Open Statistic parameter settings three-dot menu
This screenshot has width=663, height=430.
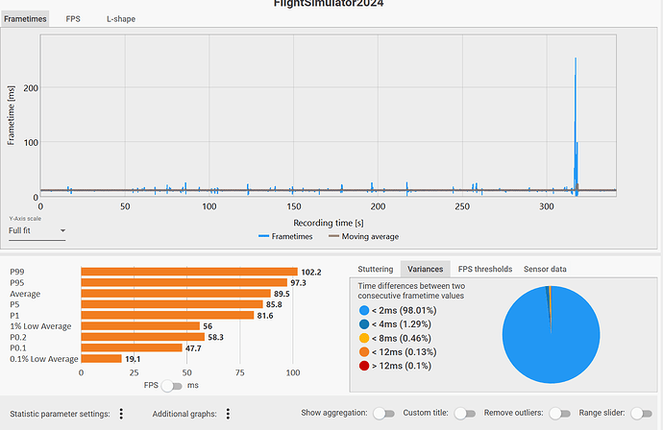tap(121, 414)
